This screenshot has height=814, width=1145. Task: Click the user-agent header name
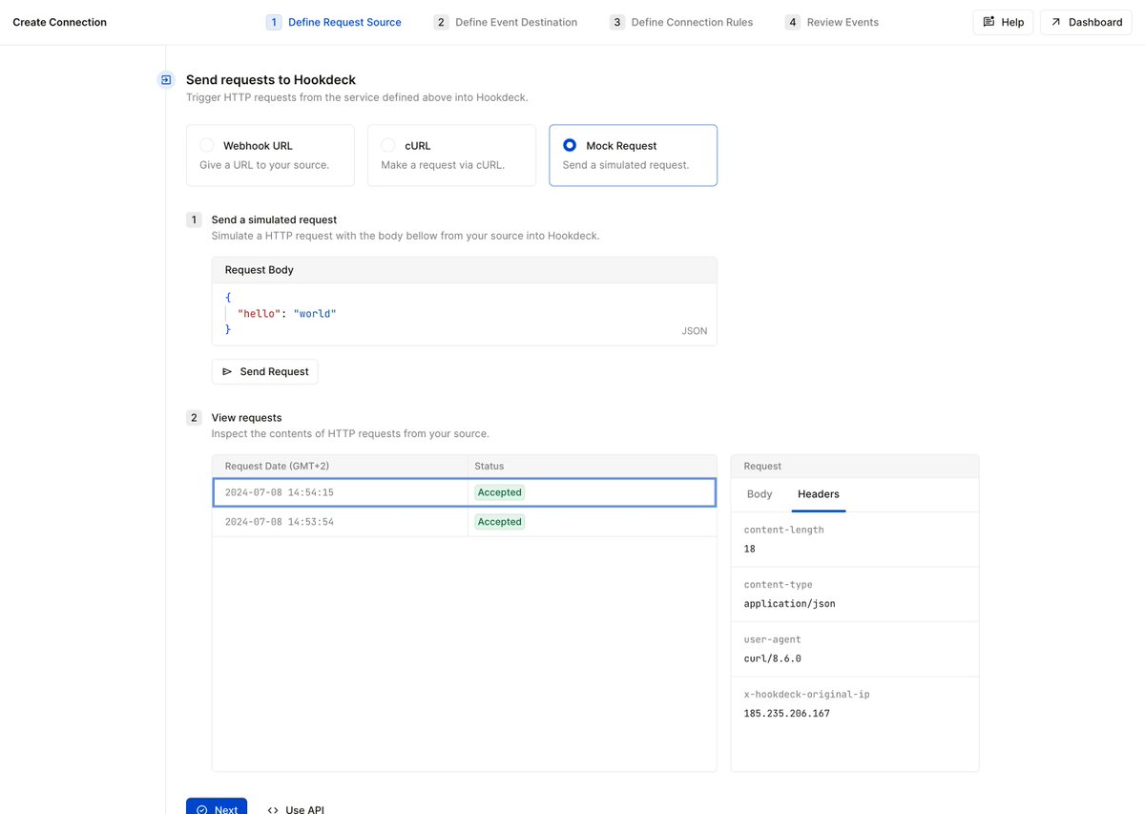(x=773, y=639)
